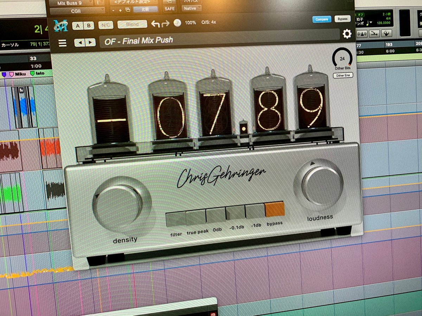Toggle the N/C button
Viewport: 422px width, 316px height.
[106, 25]
